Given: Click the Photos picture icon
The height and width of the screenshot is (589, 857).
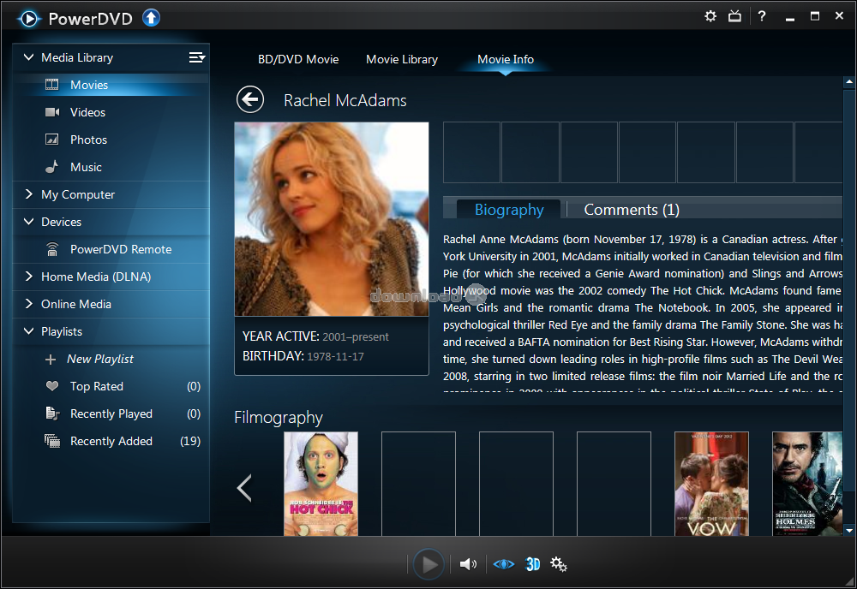Looking at the screenshot, I should pyautogui.click(x=51, y=140).
